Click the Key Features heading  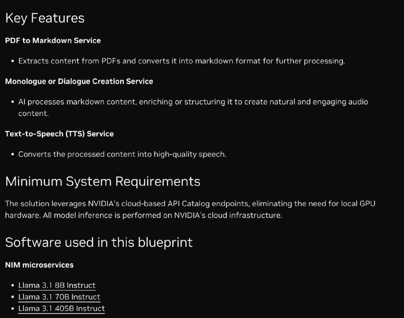tap(45, 18)
